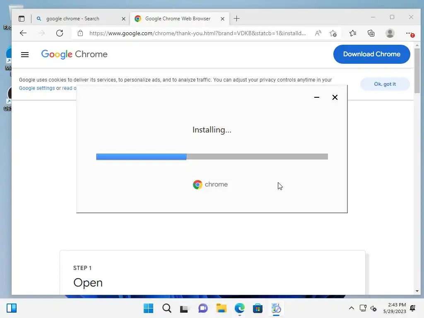The height and width of the screenshot is (318, 424).
Task: Click the Installing progress bar
Action: point(212,157)
